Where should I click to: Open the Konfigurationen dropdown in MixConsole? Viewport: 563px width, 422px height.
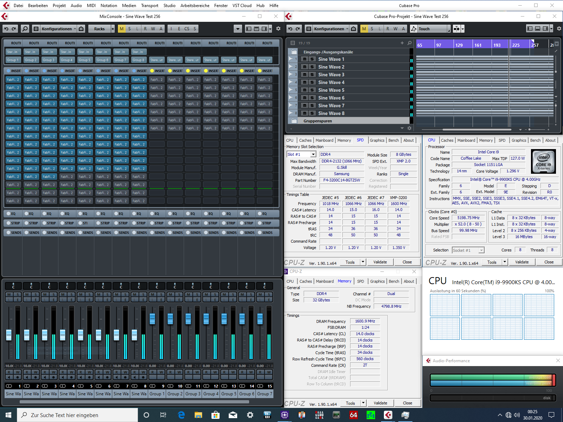56,28
